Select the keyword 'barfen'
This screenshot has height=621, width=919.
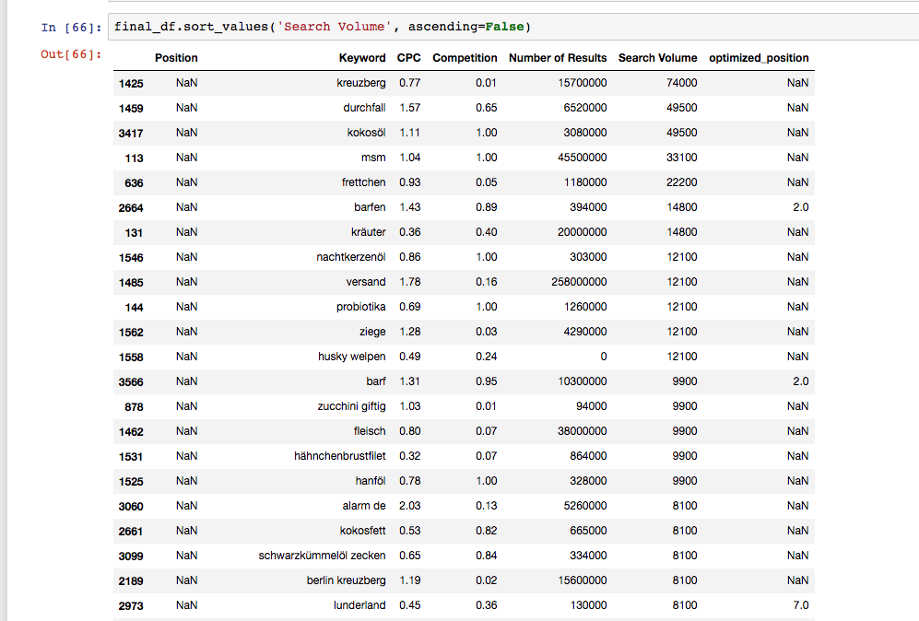coord(370,207)
